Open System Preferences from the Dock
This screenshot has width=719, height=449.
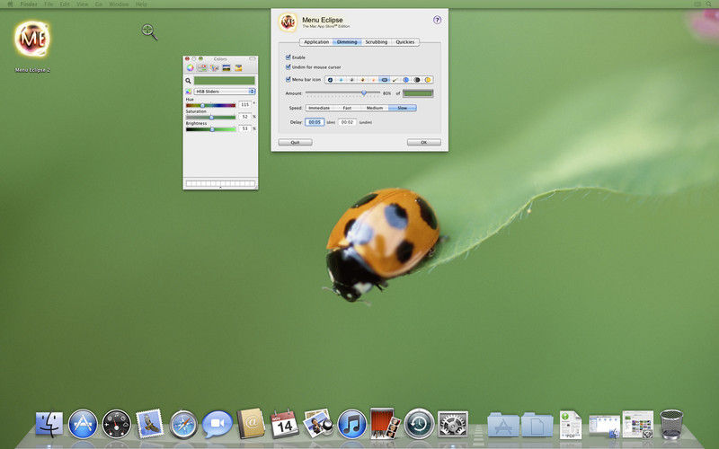pos(453,424)
